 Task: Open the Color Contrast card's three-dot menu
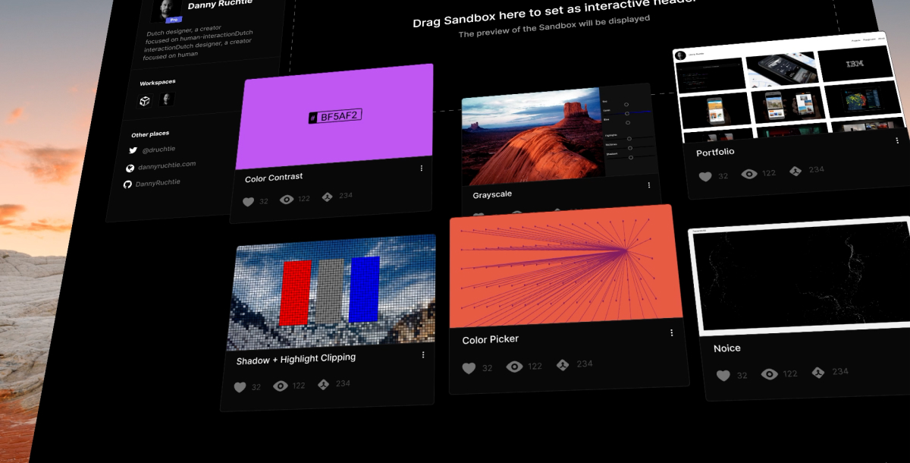(422, 169)
